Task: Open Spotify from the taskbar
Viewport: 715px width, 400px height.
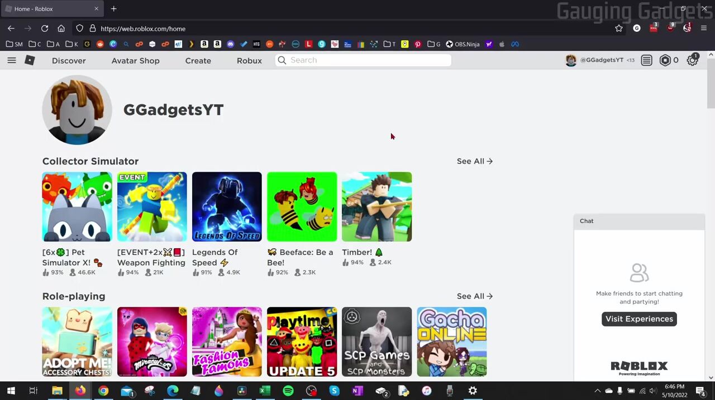Action: pyautogui.click(x=288, y=391)
